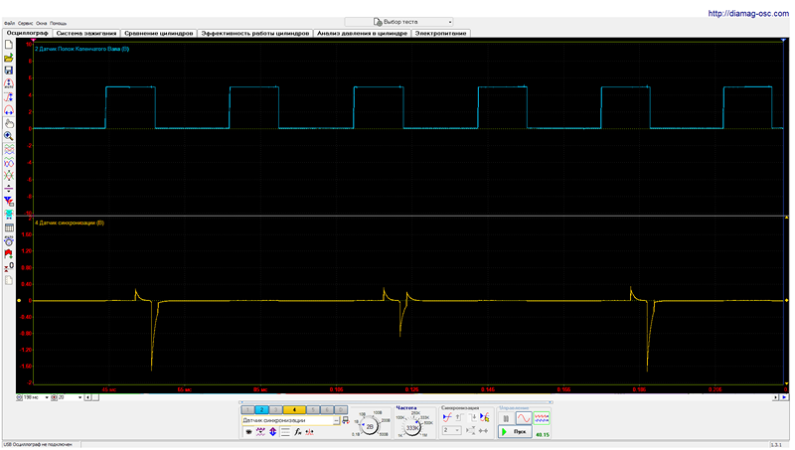
Task: Switch to the Анализ давления в цилиндре tab
Action: click(362, 33)
